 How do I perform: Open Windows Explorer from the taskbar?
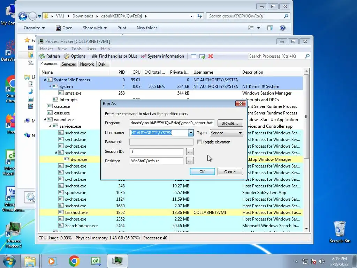[x=30, y=261]
